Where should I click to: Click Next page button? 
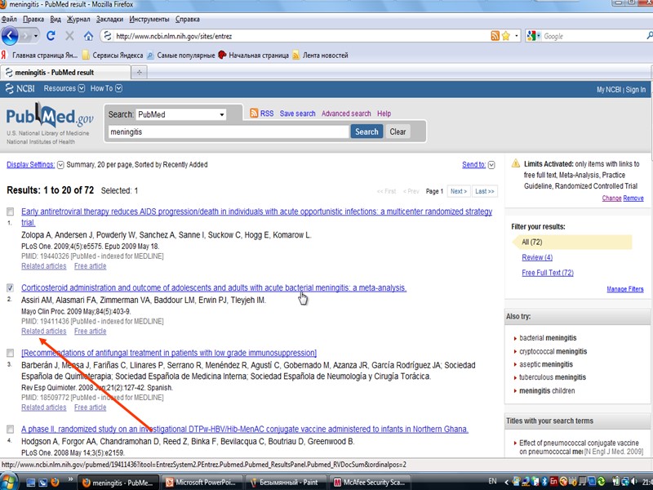459,191
